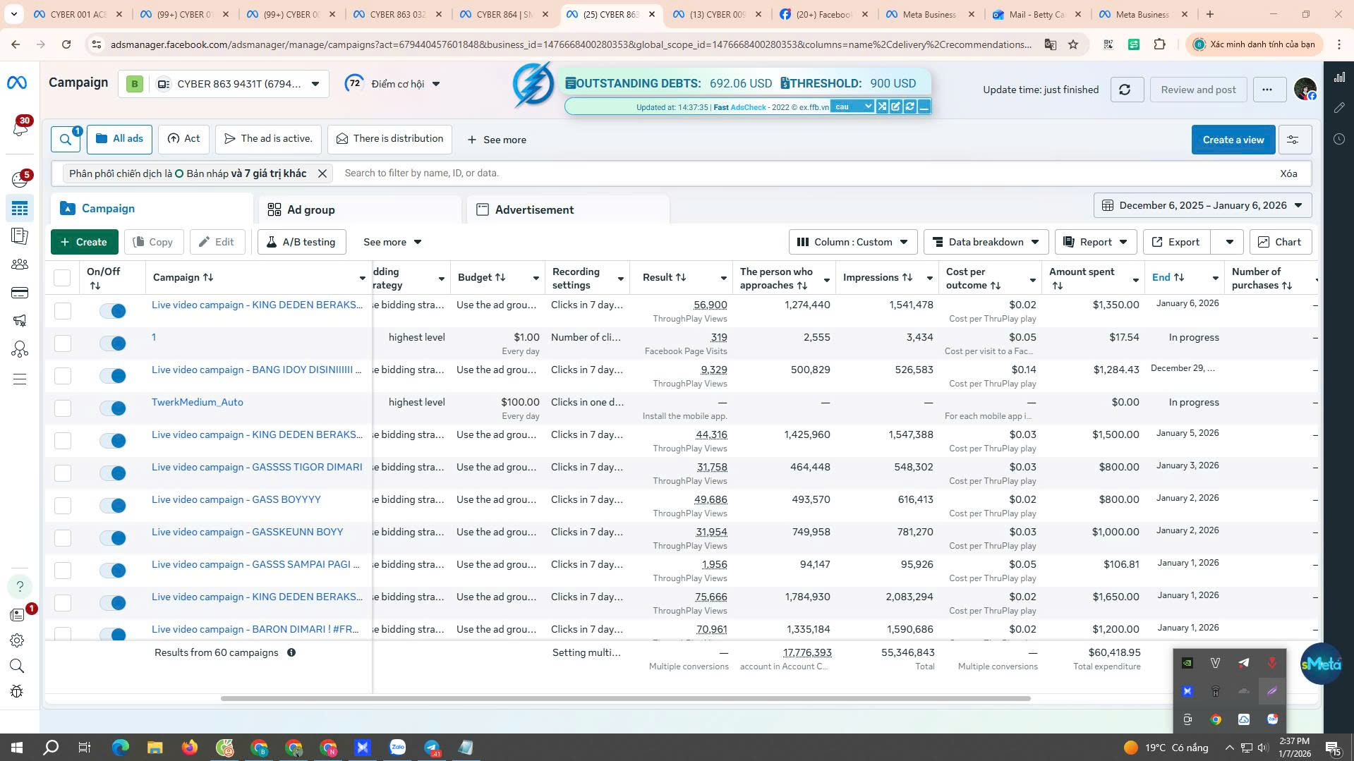
Task: Remove the campaign delivery filter chip
Action: click(322, 173)
